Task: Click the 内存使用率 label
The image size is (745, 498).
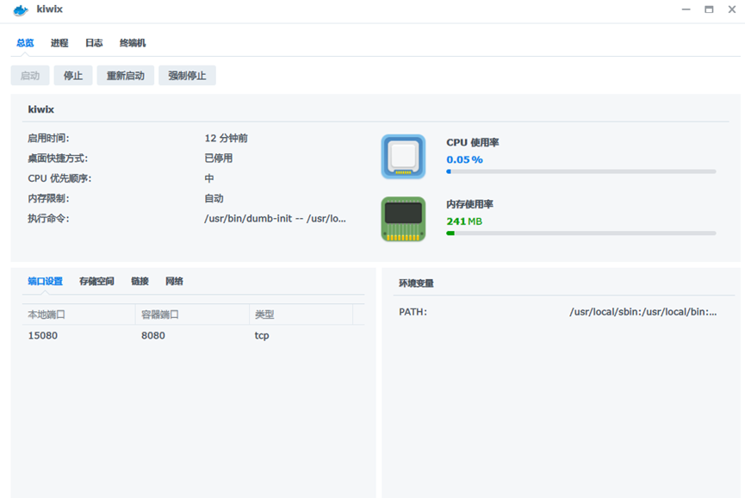Action: pos(469,204)
